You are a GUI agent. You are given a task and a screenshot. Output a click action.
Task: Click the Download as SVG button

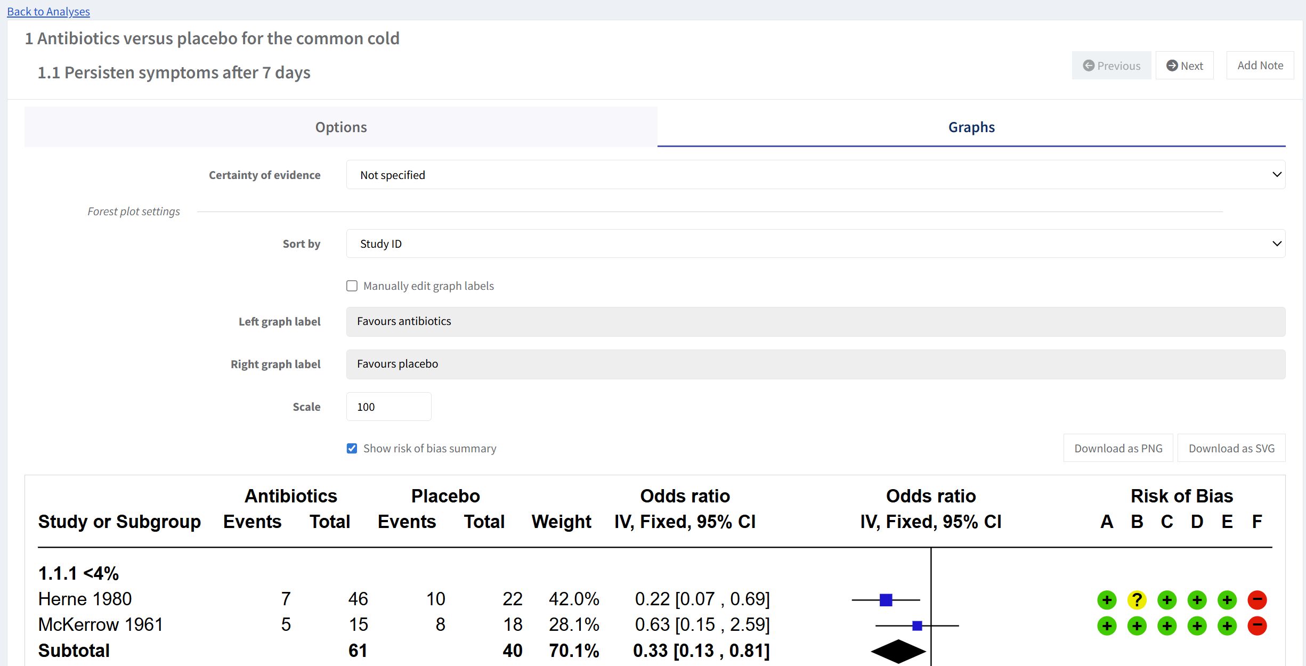(1231, 449)
